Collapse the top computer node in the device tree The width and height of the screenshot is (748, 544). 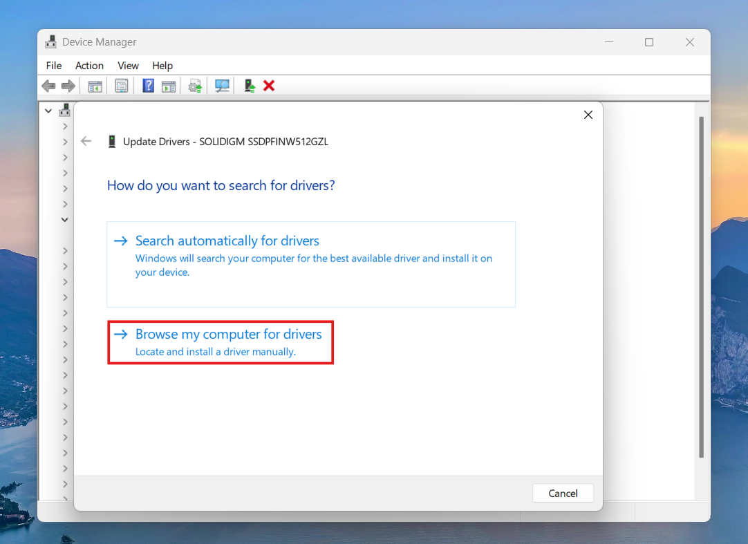[48, 110]
